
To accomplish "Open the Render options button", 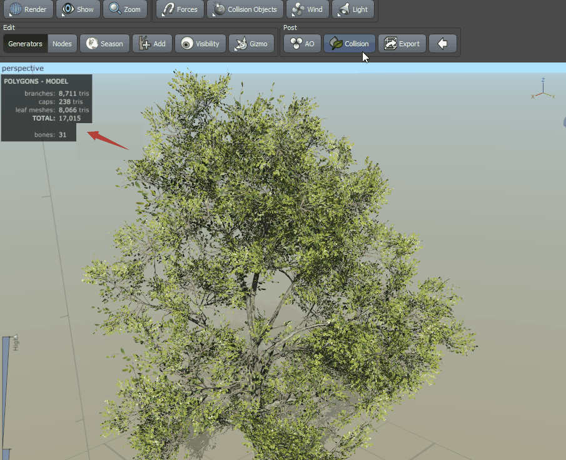I will [29, 9].
